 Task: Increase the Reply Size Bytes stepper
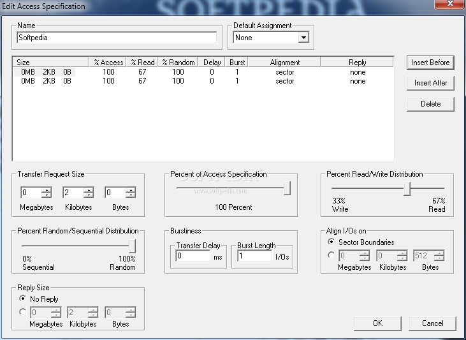pyautogui.click(x=131, y=309)
